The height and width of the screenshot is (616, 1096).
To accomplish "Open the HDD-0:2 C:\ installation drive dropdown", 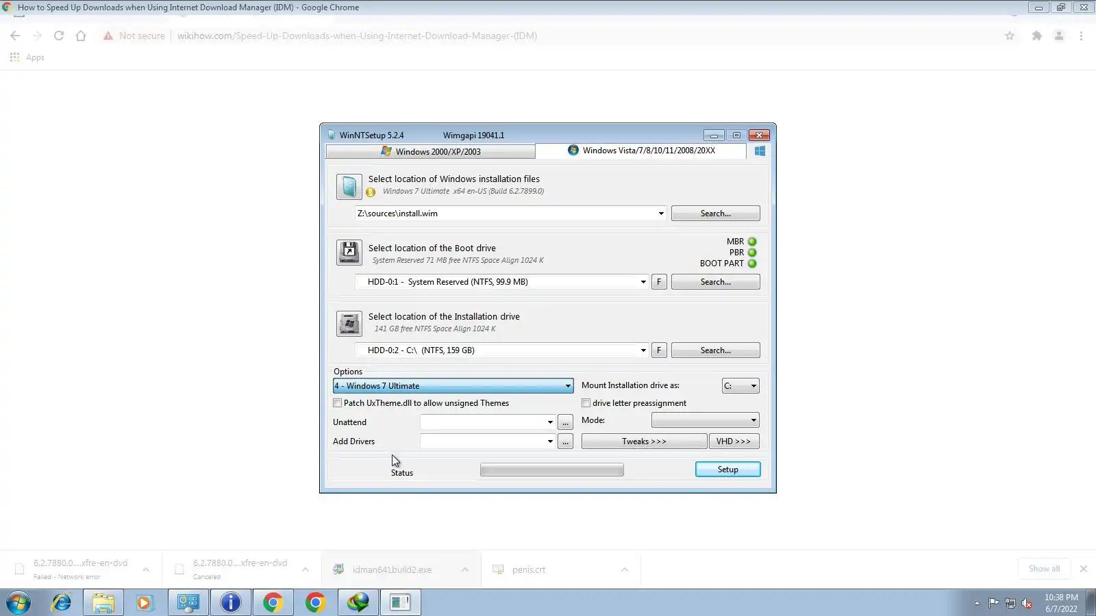I will pos(643,350).
